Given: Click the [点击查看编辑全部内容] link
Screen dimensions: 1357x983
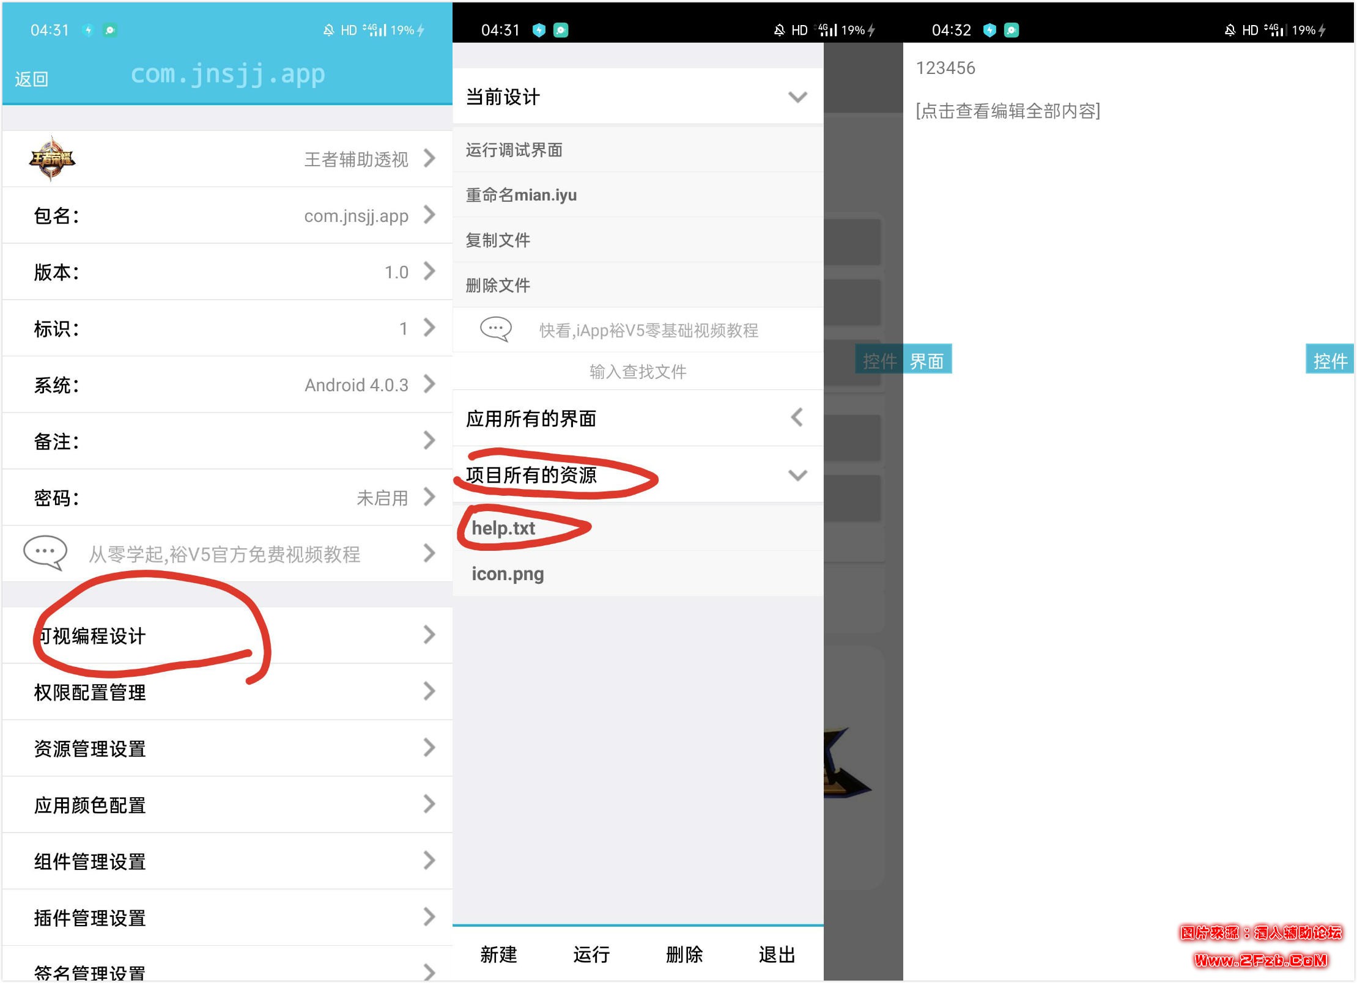Looking at the screenshot, I should [1007, 111].
